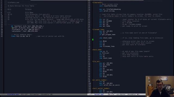Screen dimensions: 174x97
Task: Click the 'call print_hex_as_ascii' instruction
Action: pos(110,85)
